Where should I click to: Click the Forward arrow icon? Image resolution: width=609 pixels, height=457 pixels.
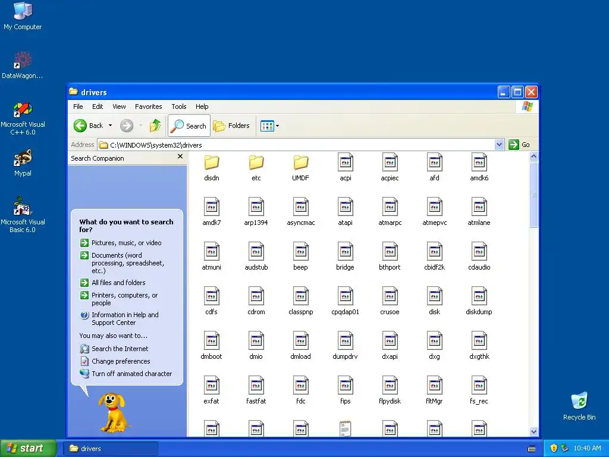(x=127, y=126)
